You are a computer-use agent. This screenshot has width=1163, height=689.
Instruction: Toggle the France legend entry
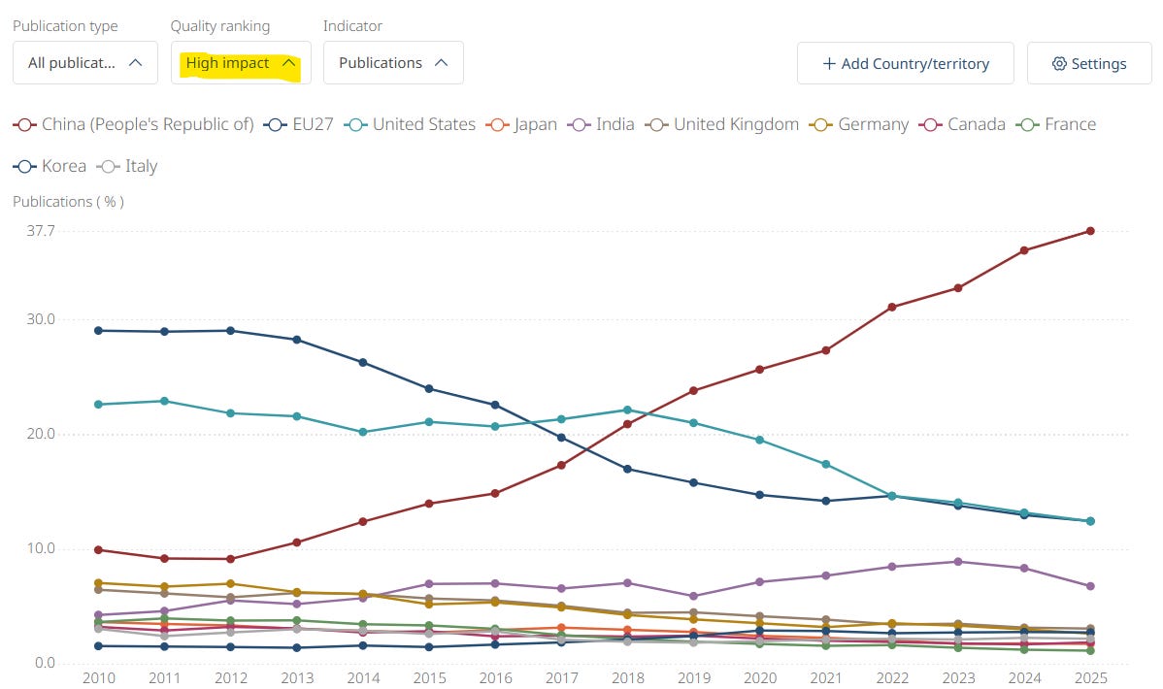1056,124
